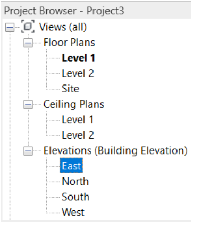Select the Views (all) label
The height and width of the screenshot is (229, 202).
click(63, 27)
